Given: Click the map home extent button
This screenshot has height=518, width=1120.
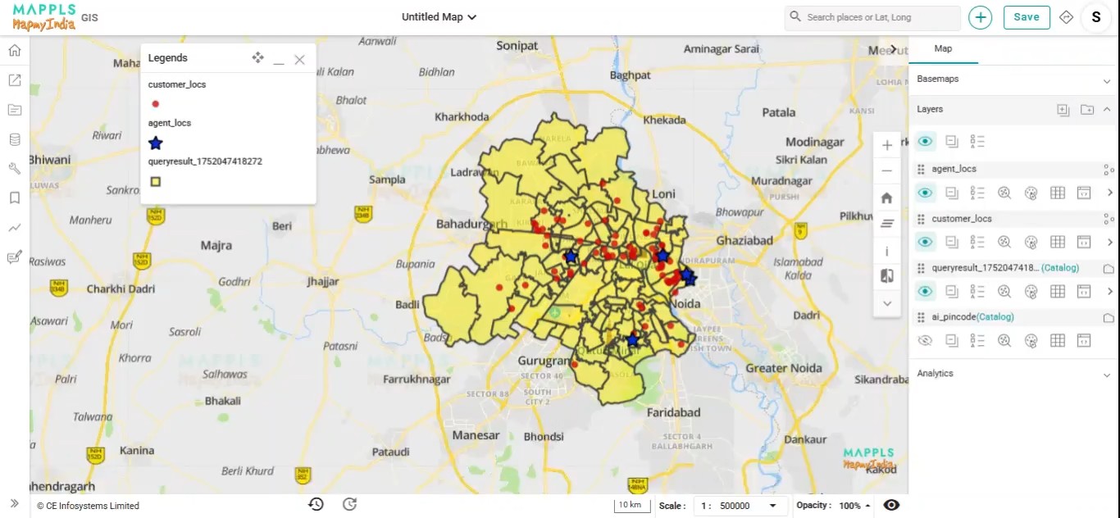Looking at the screenshot, I should [x=886, y=198].
